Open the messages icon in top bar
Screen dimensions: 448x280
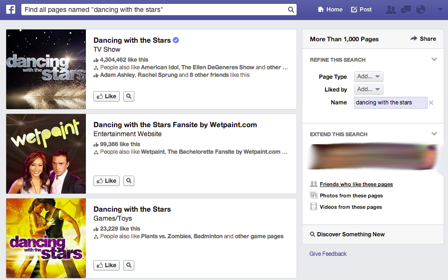[x=406, y=9]
